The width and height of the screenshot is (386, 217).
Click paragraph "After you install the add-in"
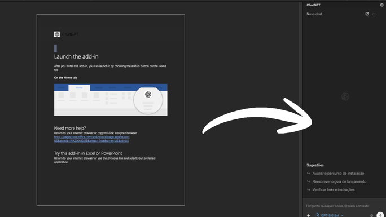tap(110, 68)
